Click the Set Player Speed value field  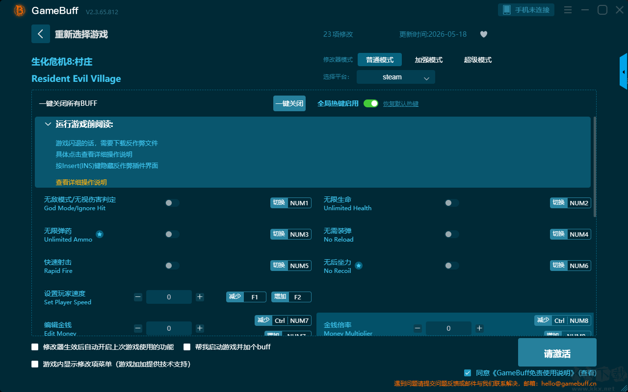tap(169, 297)
